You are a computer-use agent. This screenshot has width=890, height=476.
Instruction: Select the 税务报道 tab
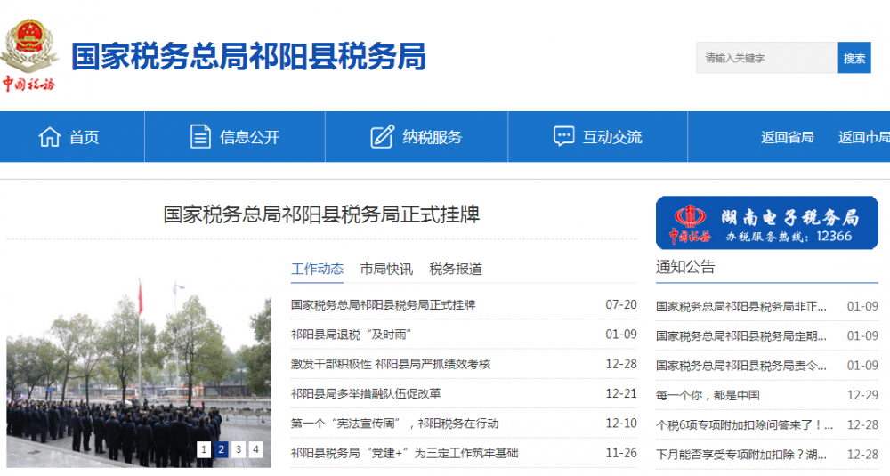pyautogui.click(x=456, y=269)
